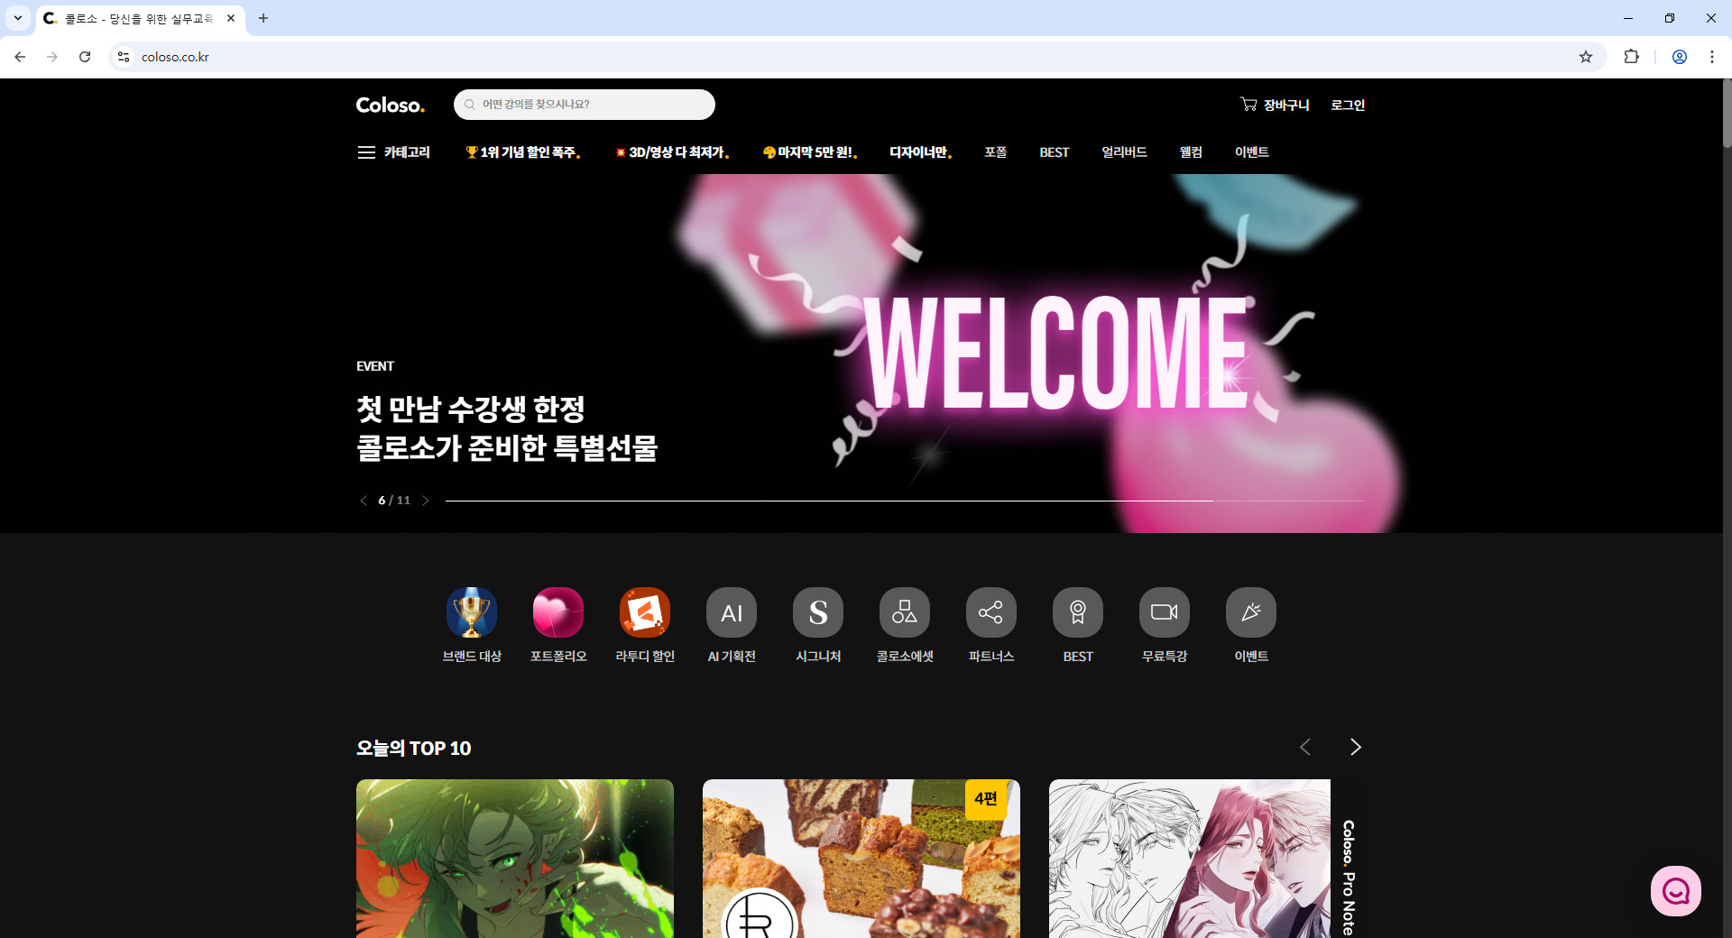Viewport: 1732px width, 938px height.
Task: Open a new browser tab
Action: pos(263,18)
